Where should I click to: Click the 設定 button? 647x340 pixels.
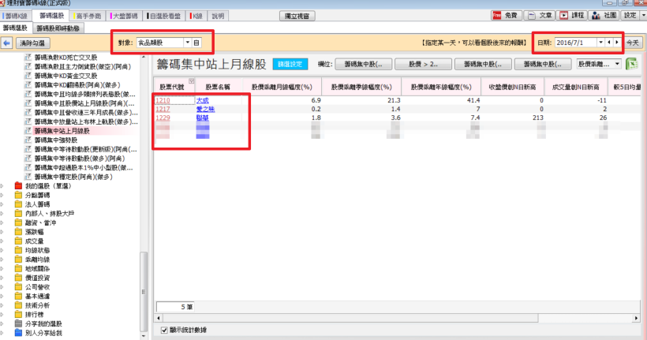pyautogui.click(x=630, y=16)
